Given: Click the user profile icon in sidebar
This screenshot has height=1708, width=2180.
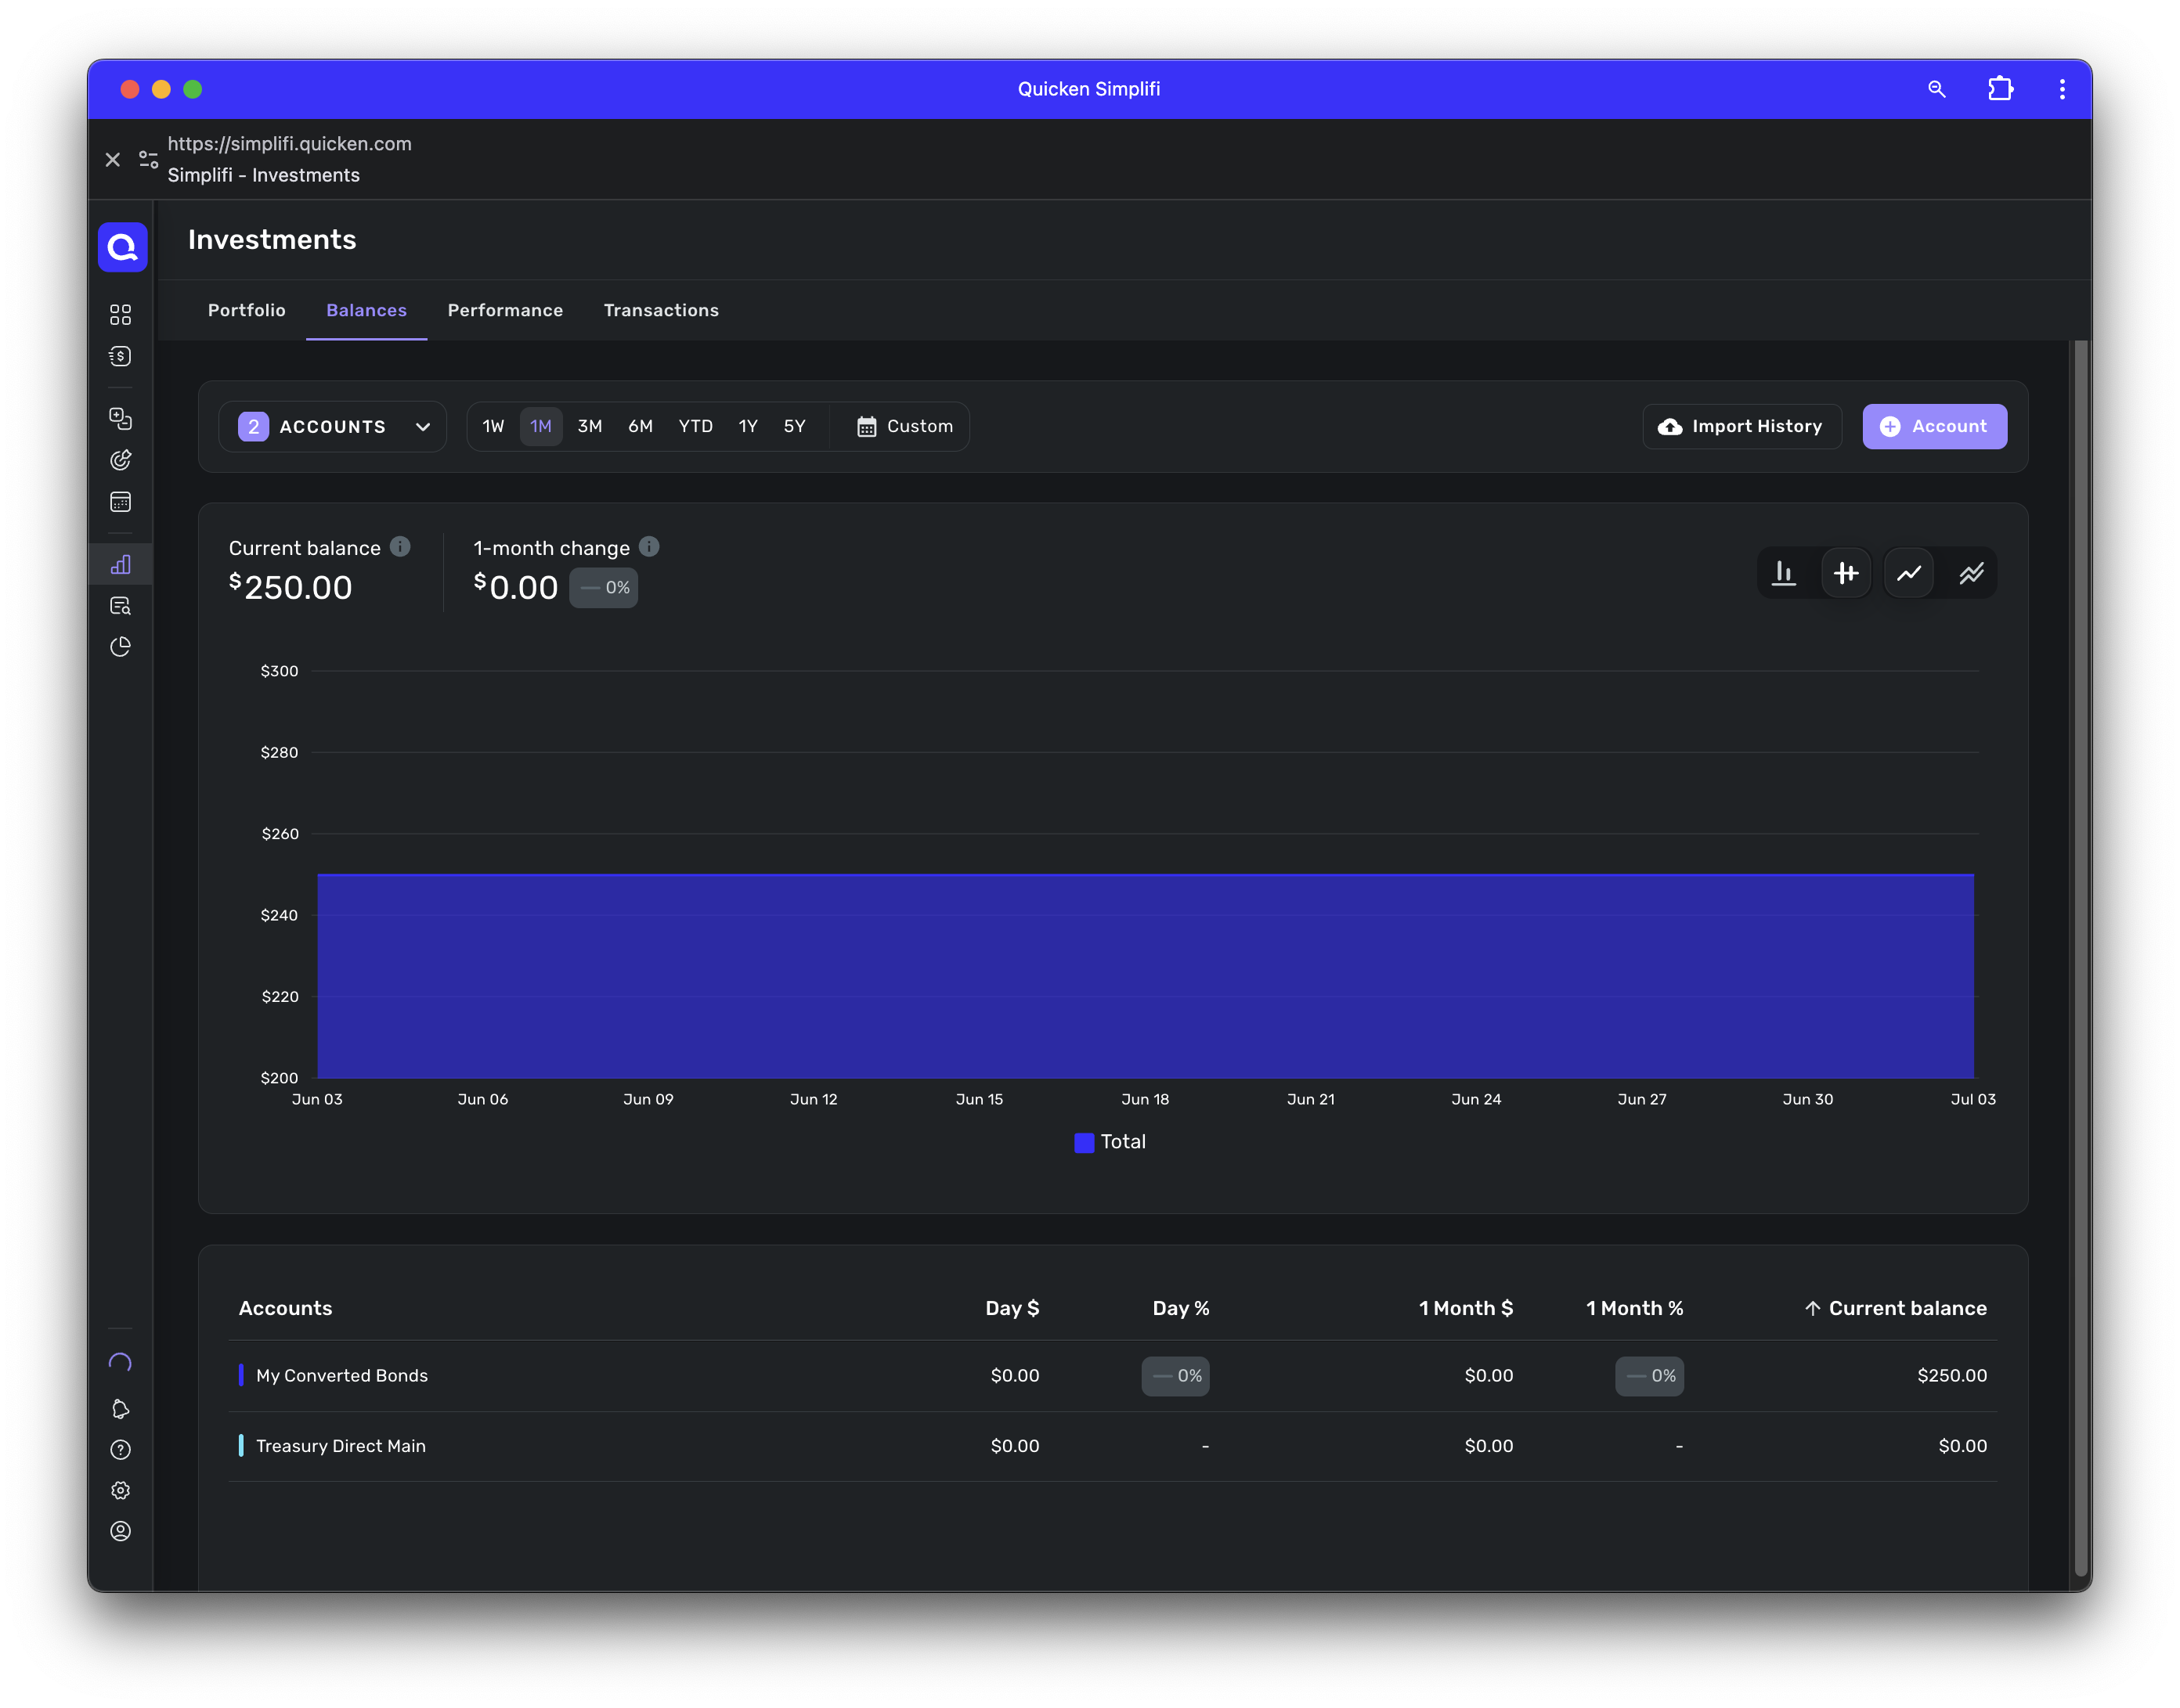Looking at the screenshot, I should point(120,1531).
